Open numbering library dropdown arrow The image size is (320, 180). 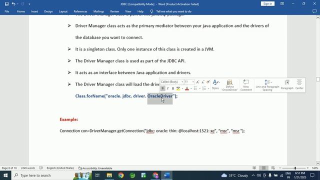point(208,88)
